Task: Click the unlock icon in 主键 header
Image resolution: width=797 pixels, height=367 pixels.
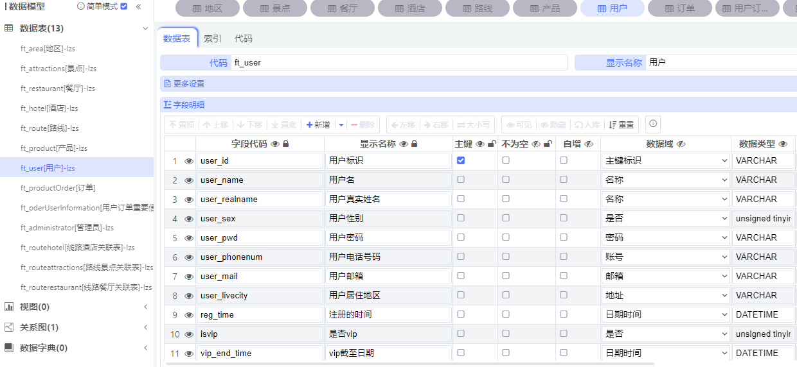Action: click(x=492, y=144)
